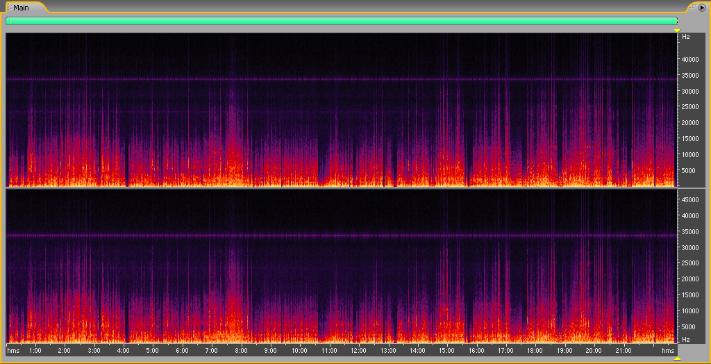Click the 1:00 mark on the time ruler
The height and width of the screenshot is (364, 711).
[x=35, y=351]
